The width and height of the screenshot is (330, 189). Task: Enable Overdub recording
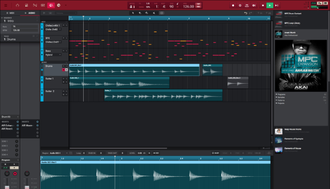240,6
